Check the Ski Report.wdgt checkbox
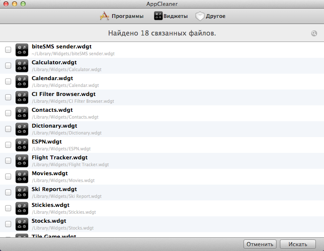This screenshot has height=251, width=324. 8,192
